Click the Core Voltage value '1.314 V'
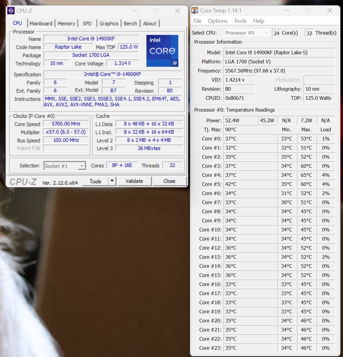 pyautogui.click(x=123, y=63)
